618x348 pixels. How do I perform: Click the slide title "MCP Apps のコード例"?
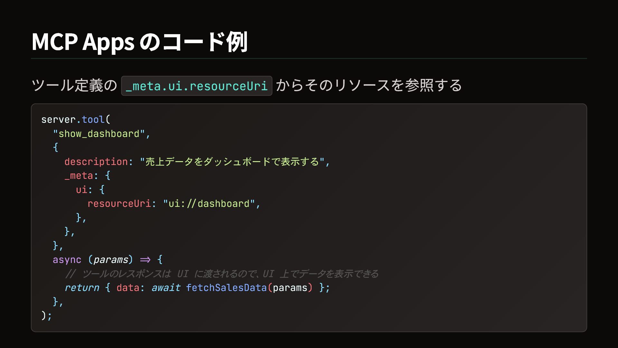pos(139,42)
